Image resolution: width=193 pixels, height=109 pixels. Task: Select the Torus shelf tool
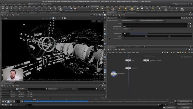[15, 9]
